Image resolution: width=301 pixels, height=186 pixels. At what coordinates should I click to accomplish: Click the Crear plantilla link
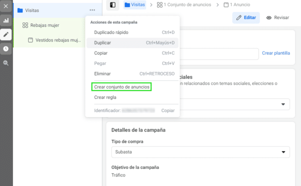click(276, 53)
